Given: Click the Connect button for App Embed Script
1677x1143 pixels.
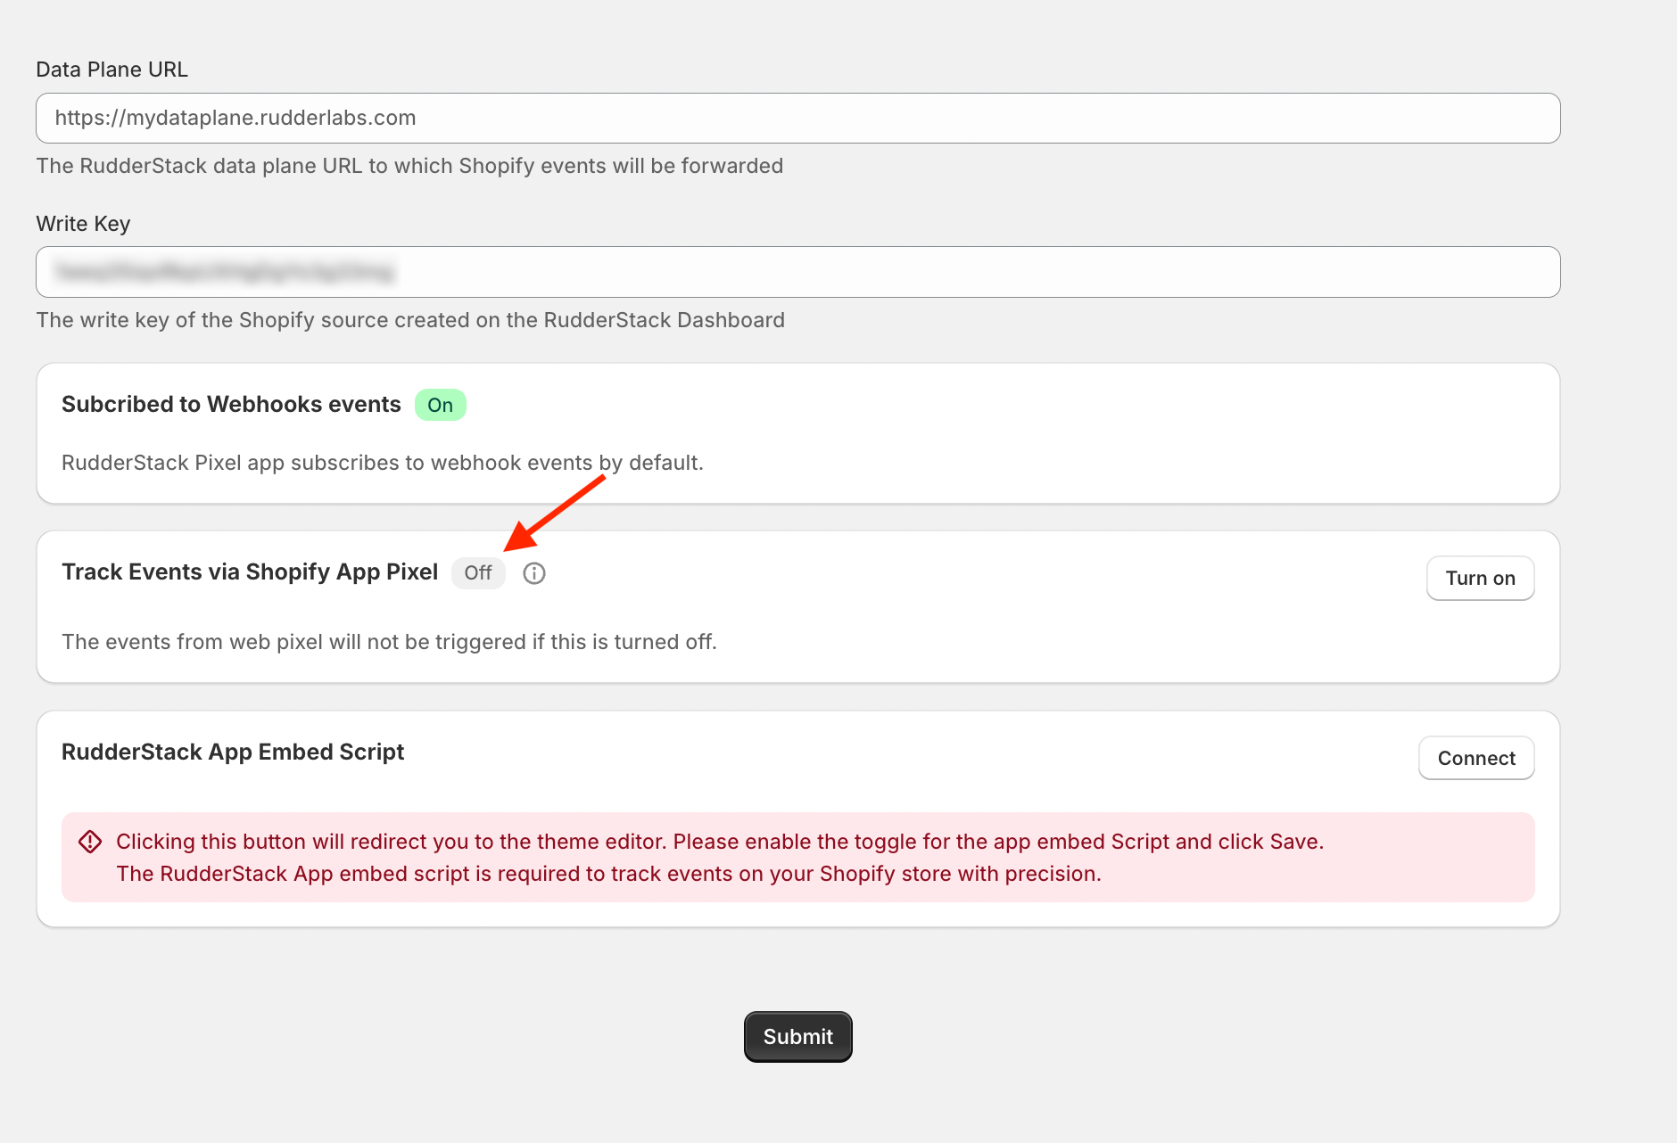Looking at the screenshot, I should [1476, 759].
